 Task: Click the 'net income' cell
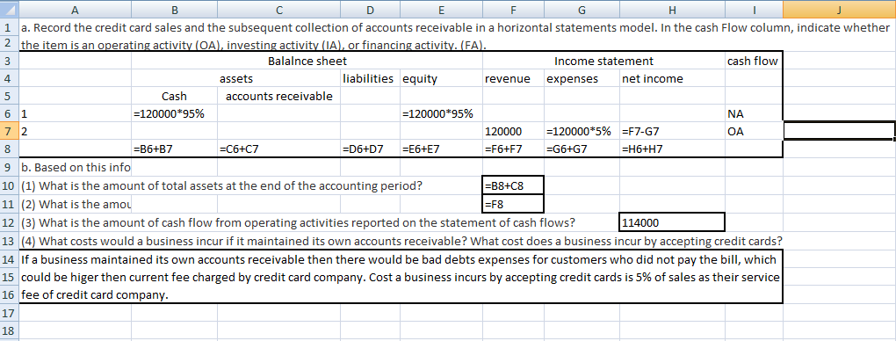pyautogui.click(x=672, y=78)
